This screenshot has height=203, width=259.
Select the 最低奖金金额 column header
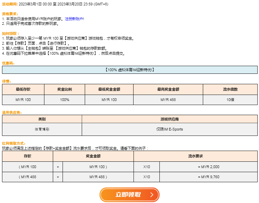[x=109, y=90]
